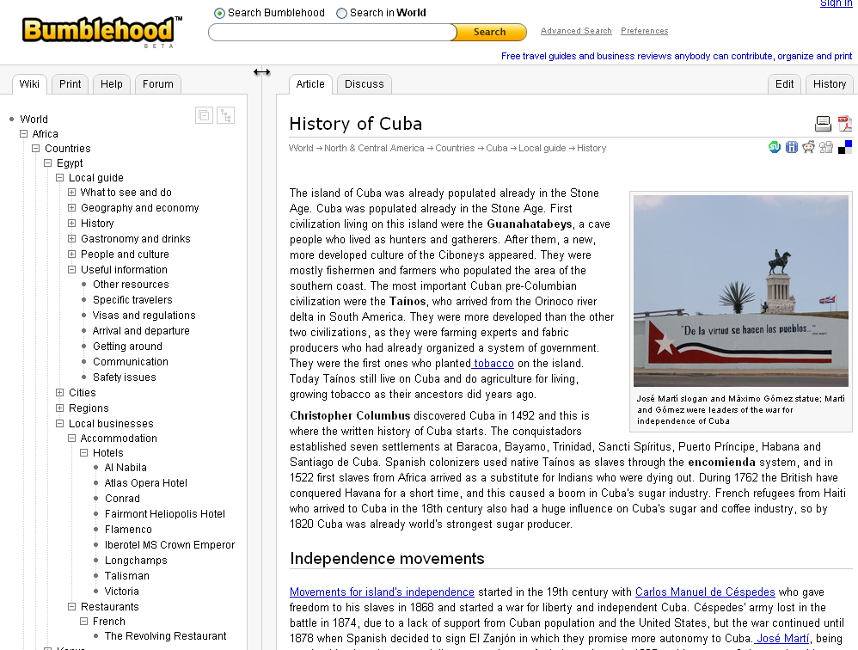Click the printer icon to print the article
Image resolution: width=858 pixels, height=650 pixels.
click(x=823, y=124)
